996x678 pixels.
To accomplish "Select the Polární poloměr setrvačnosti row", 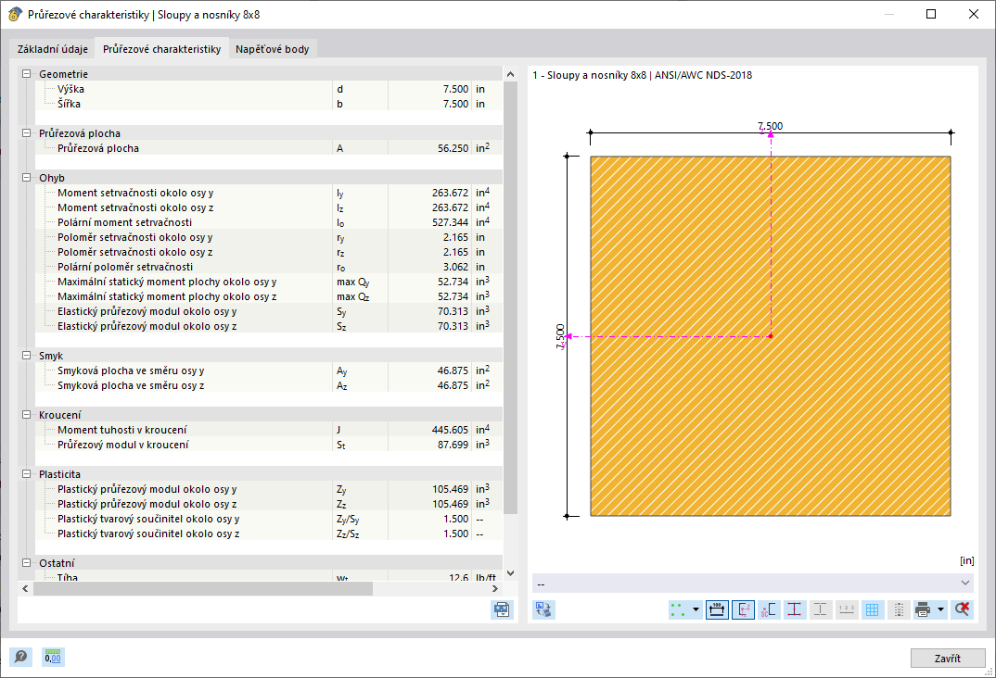I will (x=269, y=267).
